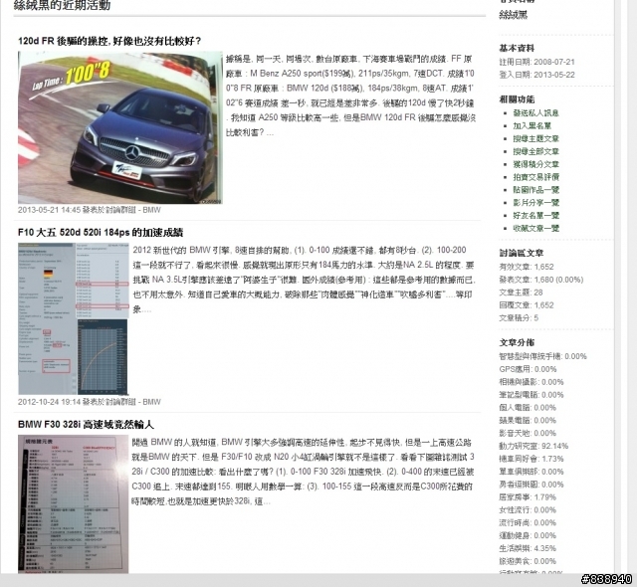The width and height of the screenshot is (637, 587).
Task: Open the 好友名單一覽 link
Action: (x=535, y=215)
